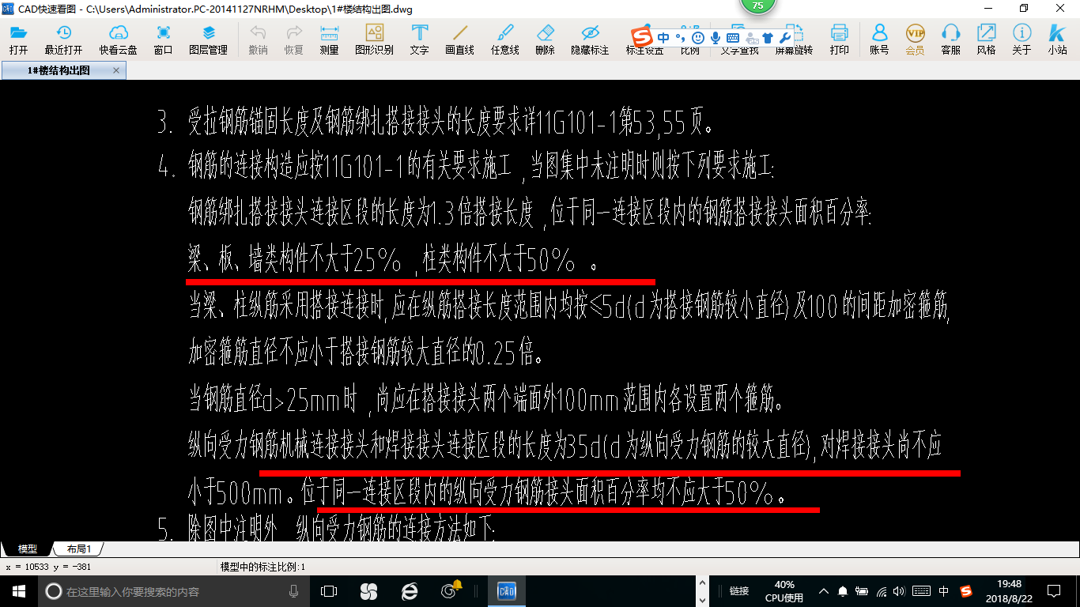The image size is (1080, 607).
Task: Click 40% CPU使用 taskbar meter
Action: tap(784, 591)
